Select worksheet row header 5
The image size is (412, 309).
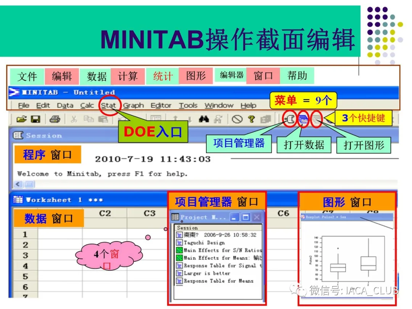click(x=25, y=276)
